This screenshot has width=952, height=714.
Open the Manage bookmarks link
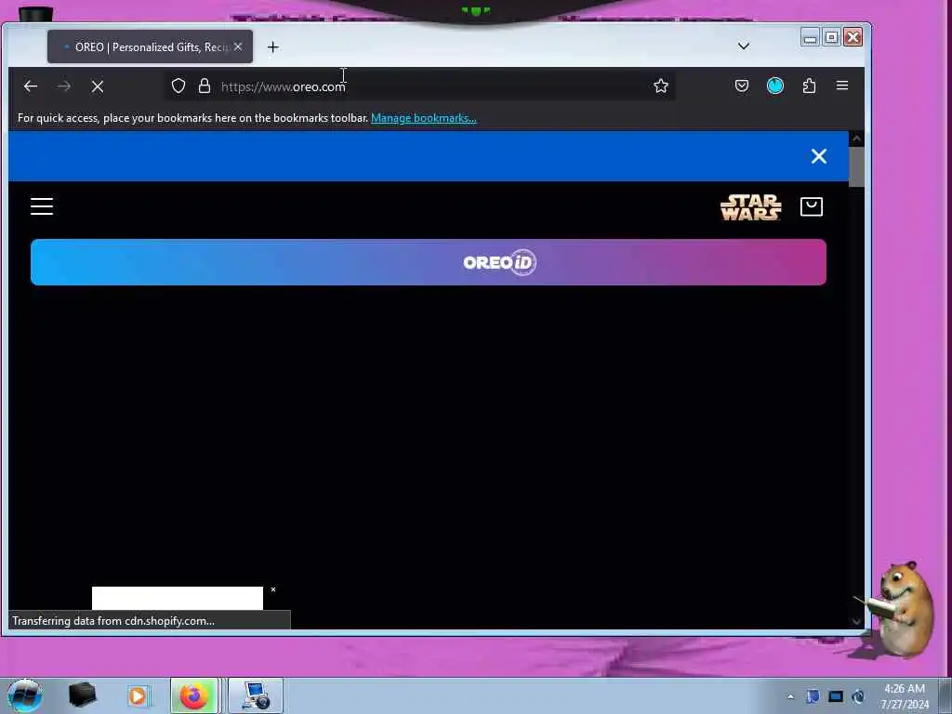pos(423,118)
